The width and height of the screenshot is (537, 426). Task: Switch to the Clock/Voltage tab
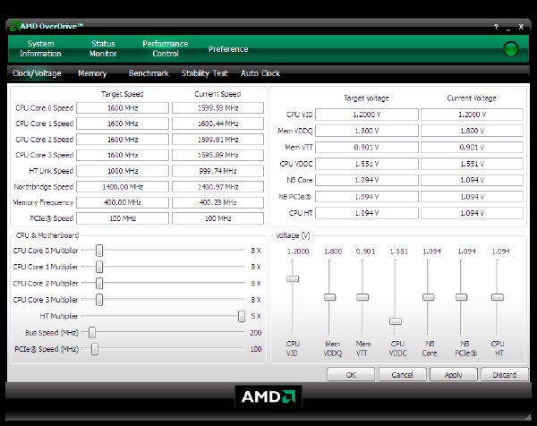[37, 73]
